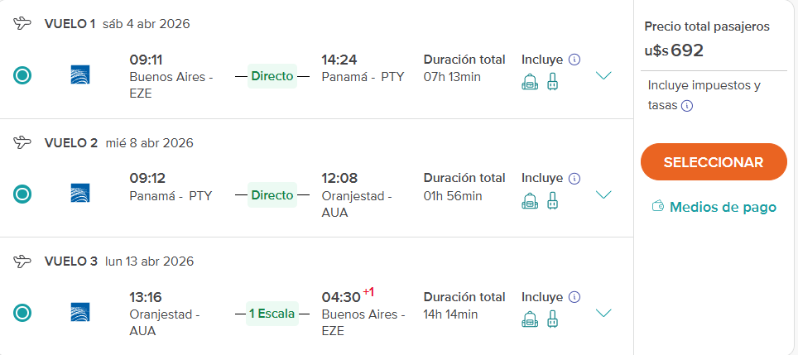
Task: Click the Incluye info icon for Vuelo 2
Action: (575, 178)
